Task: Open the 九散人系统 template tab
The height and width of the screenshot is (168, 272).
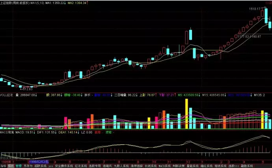Action: coord(121,166)
